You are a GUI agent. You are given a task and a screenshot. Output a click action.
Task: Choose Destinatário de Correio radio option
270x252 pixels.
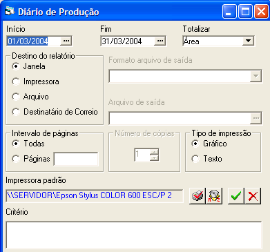(16, 112)
